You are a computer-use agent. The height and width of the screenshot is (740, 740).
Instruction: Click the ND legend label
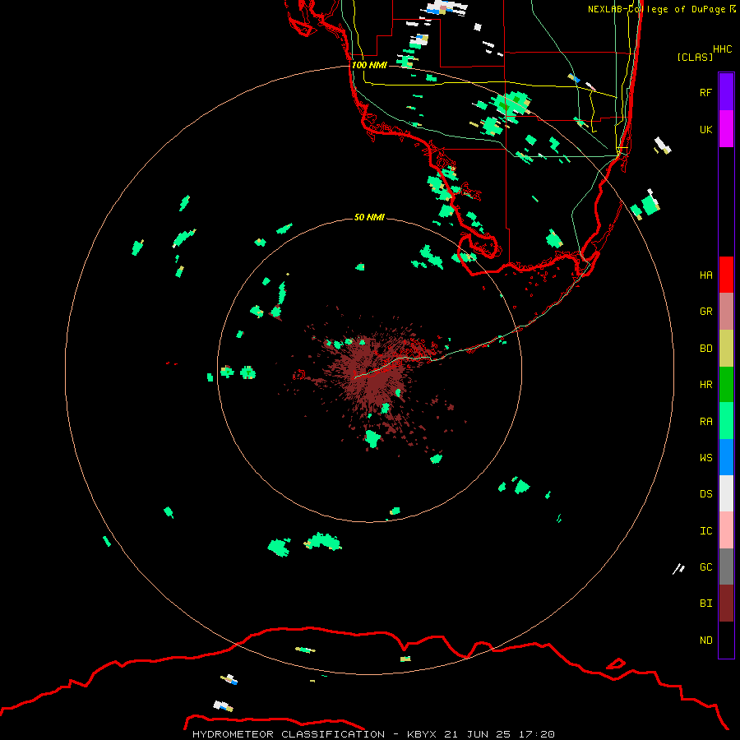tap(705, 641)
